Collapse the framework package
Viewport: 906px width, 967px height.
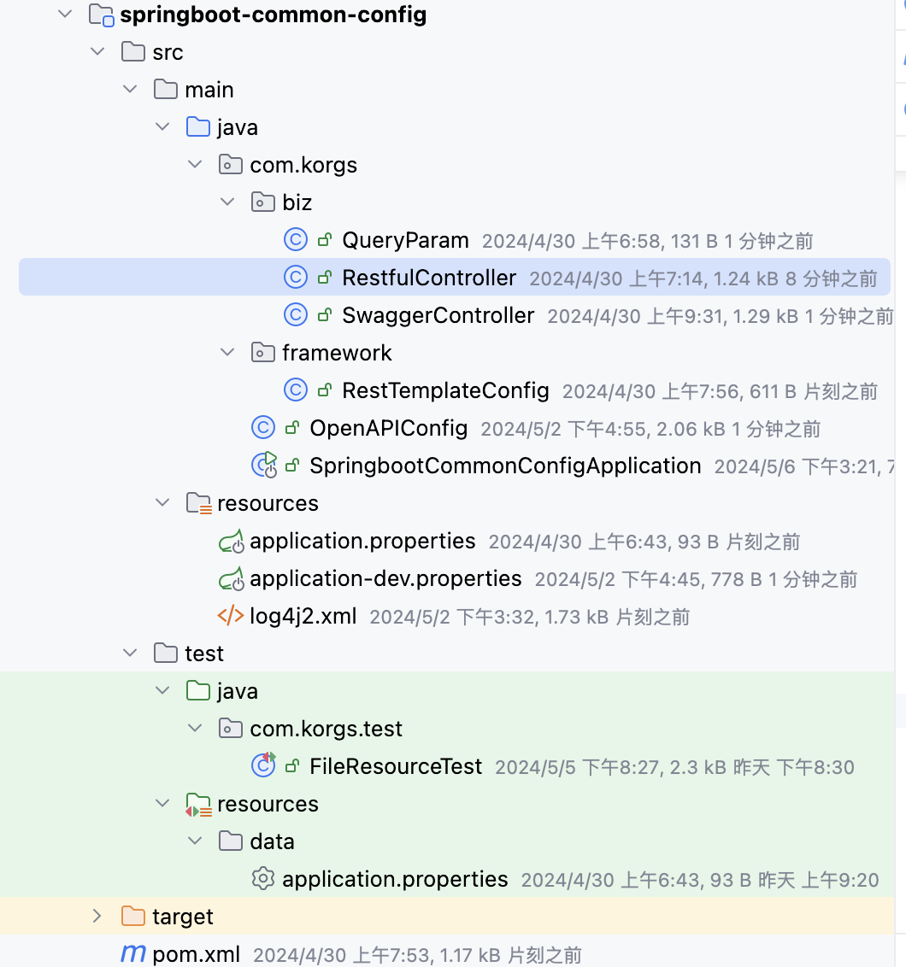pos(227,352)
